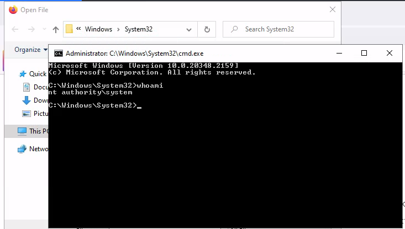This screenshot has height=229, width=405.
Task: Select Windows in the breadcrumb path
Action: tap(98, 29)
